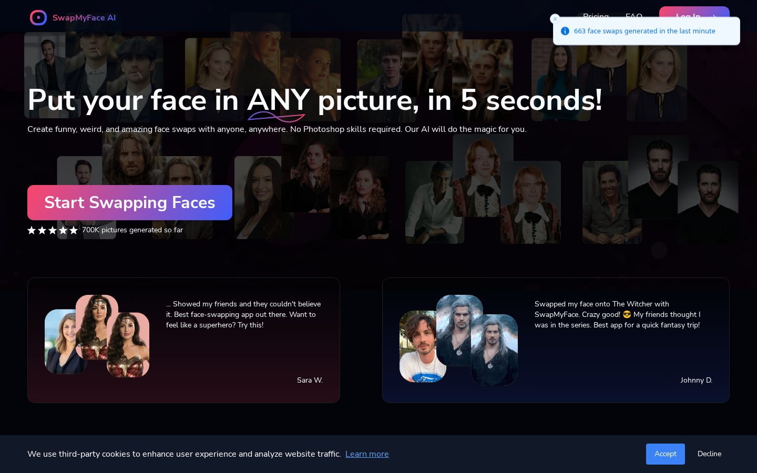Open the Learn more cookie link
Image resolution: width=757 pixels, height=473 pixels.
tap(367, 454)
